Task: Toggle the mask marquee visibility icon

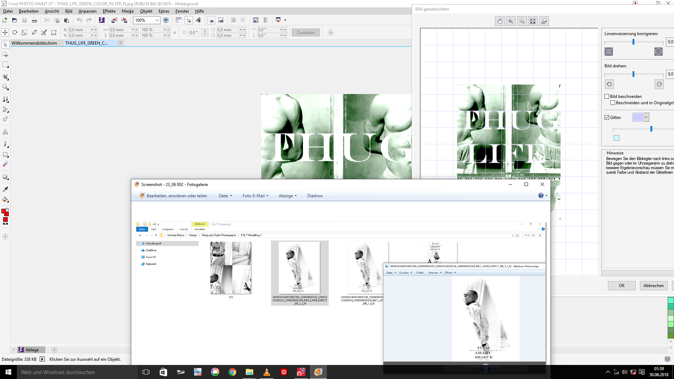Action: (x=211, y=20)
